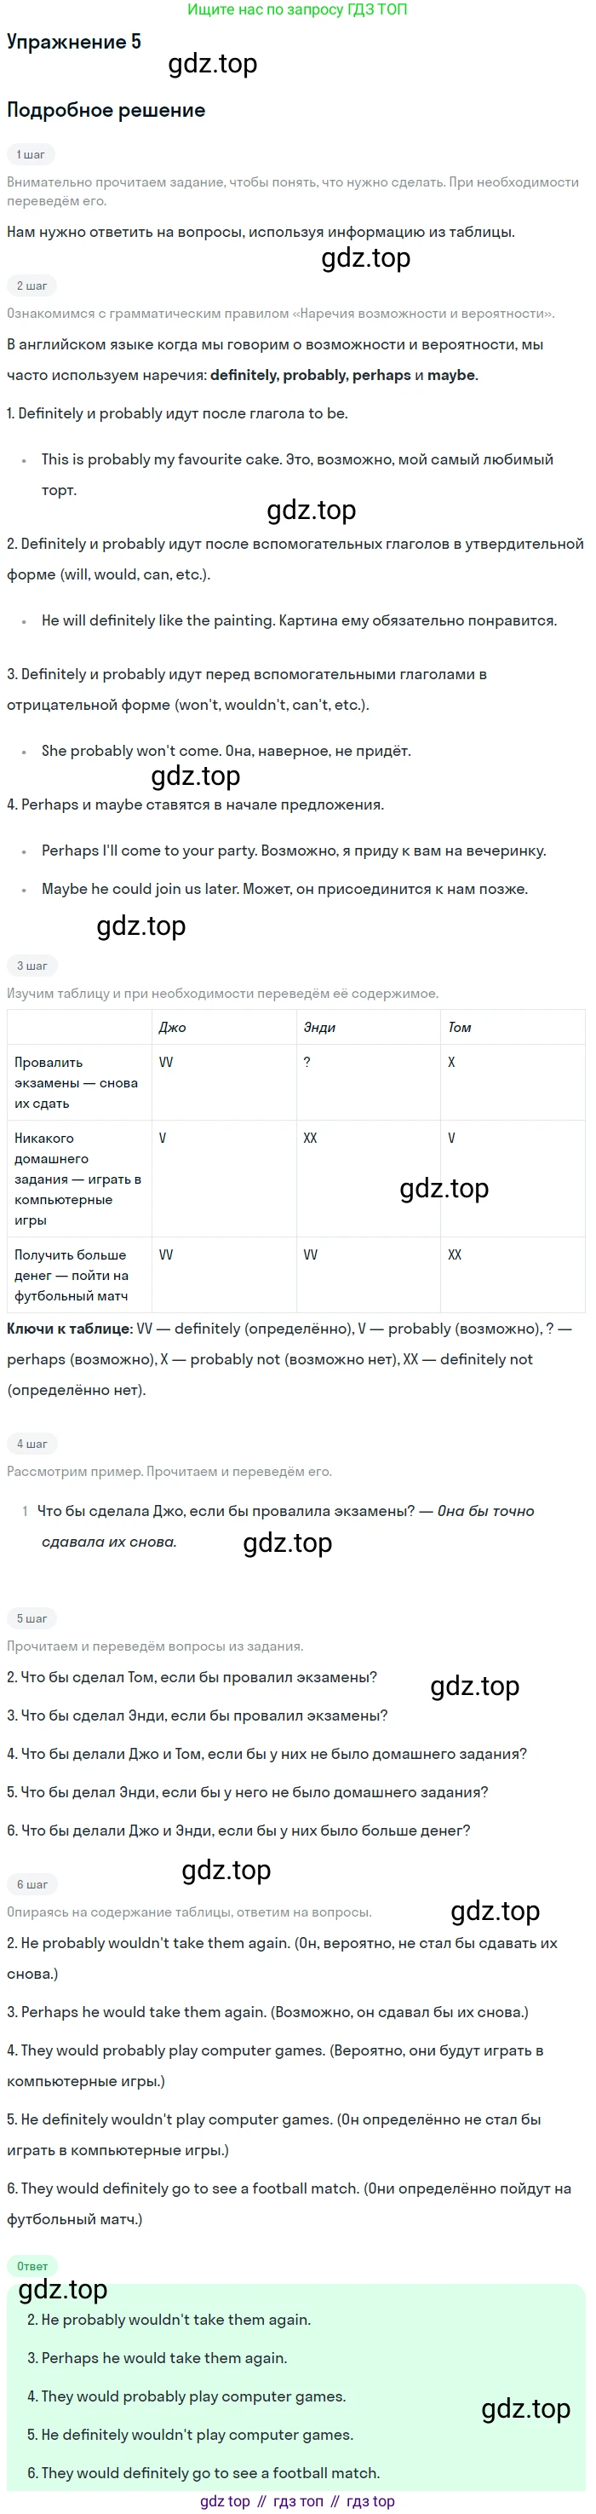Select the '1 шаг' step badge
This screenshot has height=2514, width=596.
click(x=31, y=154)
